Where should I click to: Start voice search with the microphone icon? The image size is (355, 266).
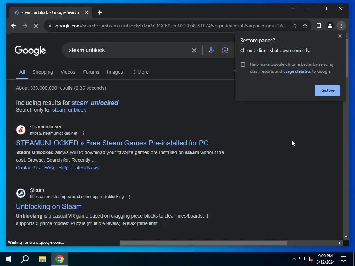pos(211,50)
